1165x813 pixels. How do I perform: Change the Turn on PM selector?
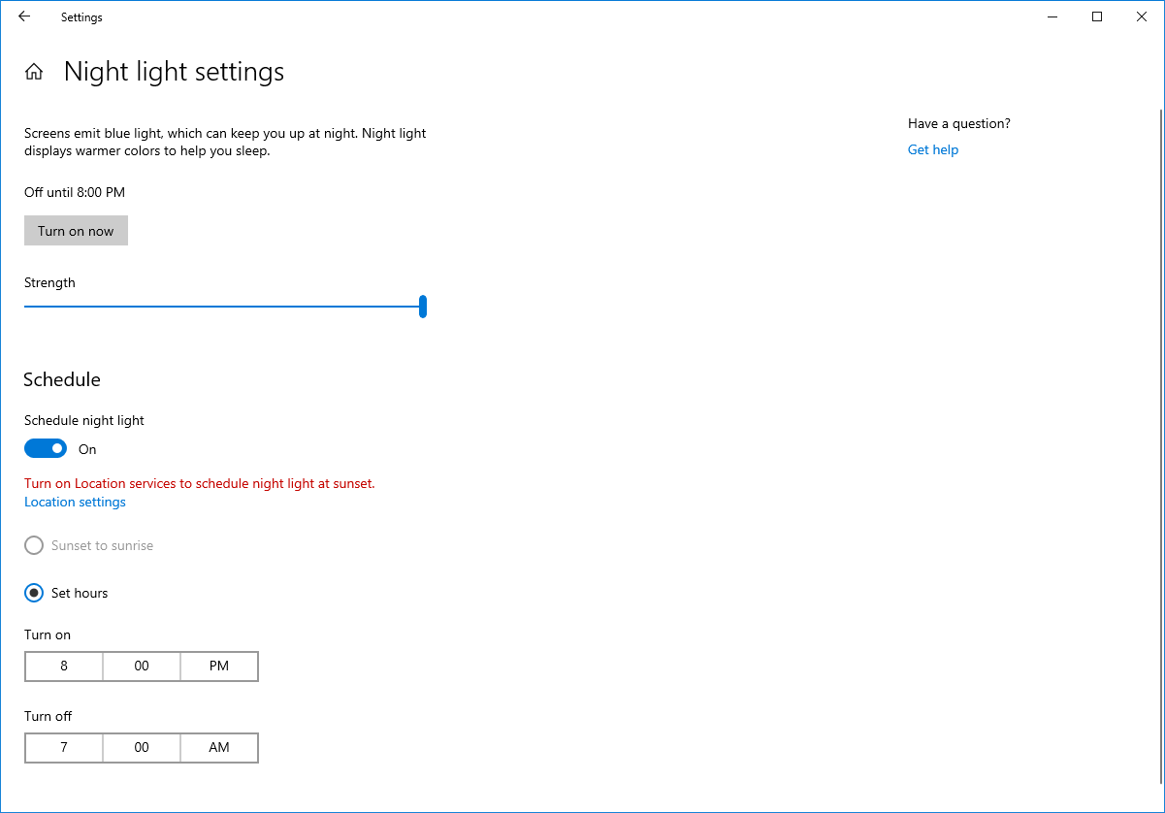(218, 666)
